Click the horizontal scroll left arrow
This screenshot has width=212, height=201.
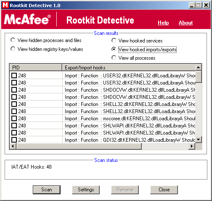[x=13, y=146]
